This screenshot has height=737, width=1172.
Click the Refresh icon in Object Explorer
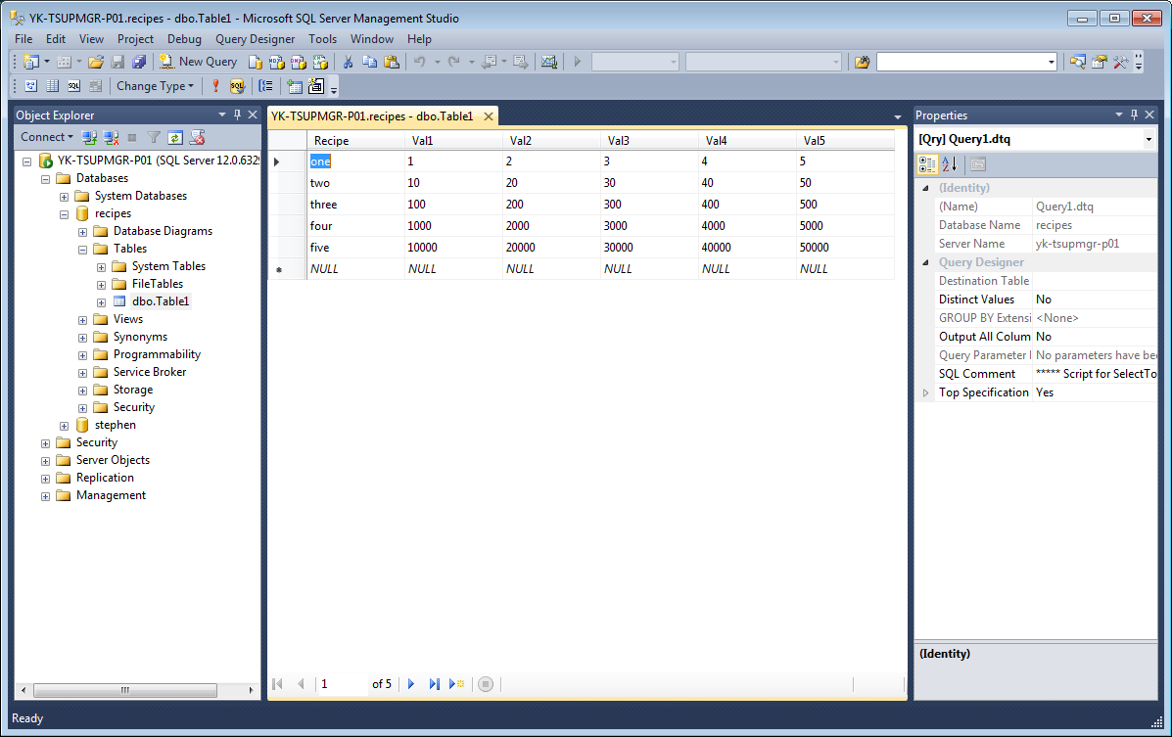coord(175,138)
